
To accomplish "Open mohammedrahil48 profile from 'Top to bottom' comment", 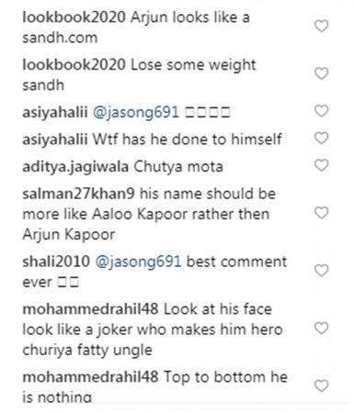I will (x=90, y=377).
